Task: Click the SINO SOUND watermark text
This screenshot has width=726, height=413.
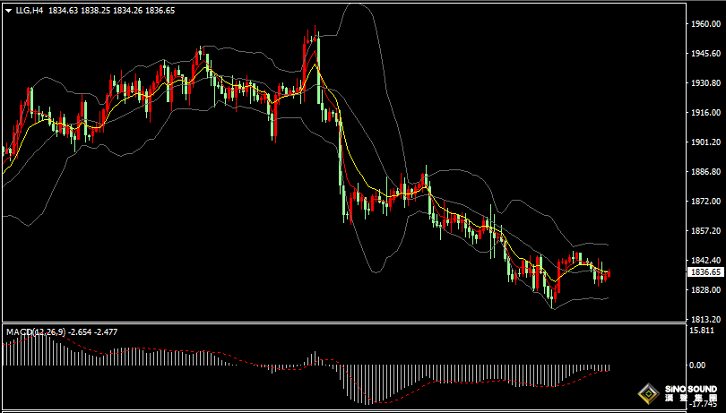Action: click(689, 390)
